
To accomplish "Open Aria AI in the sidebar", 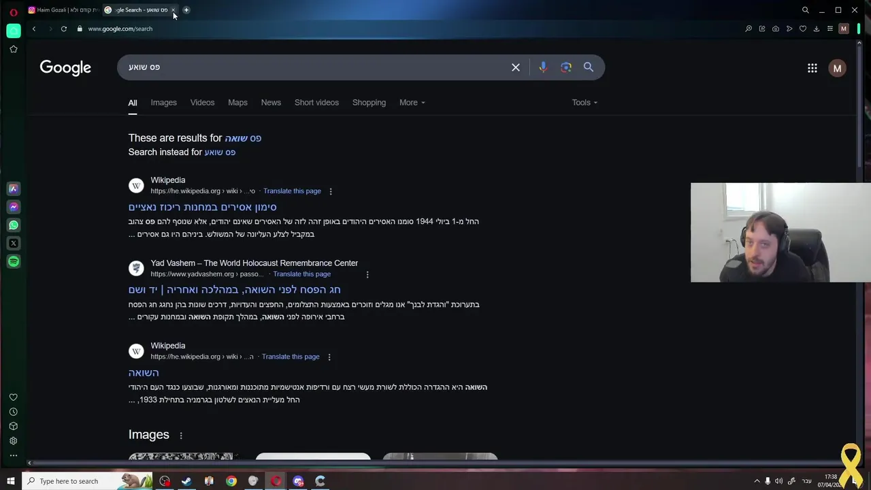I will [14, 189].
